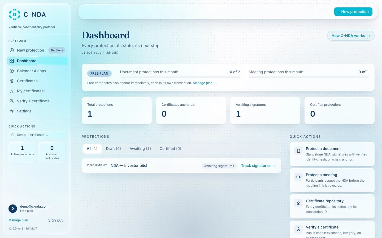Screen dimensions: 382x238
Task: Click the Total protections stat card
Action: click(x=117, y=111)
